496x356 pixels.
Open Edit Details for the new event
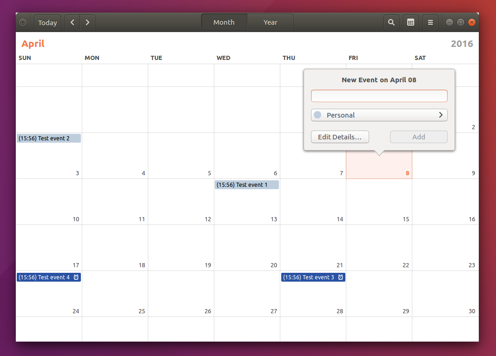pyautogui.click(x=340, y=137)
